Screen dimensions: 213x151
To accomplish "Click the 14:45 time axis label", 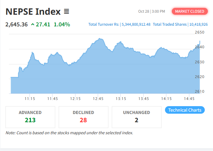I will pos(189,99).
